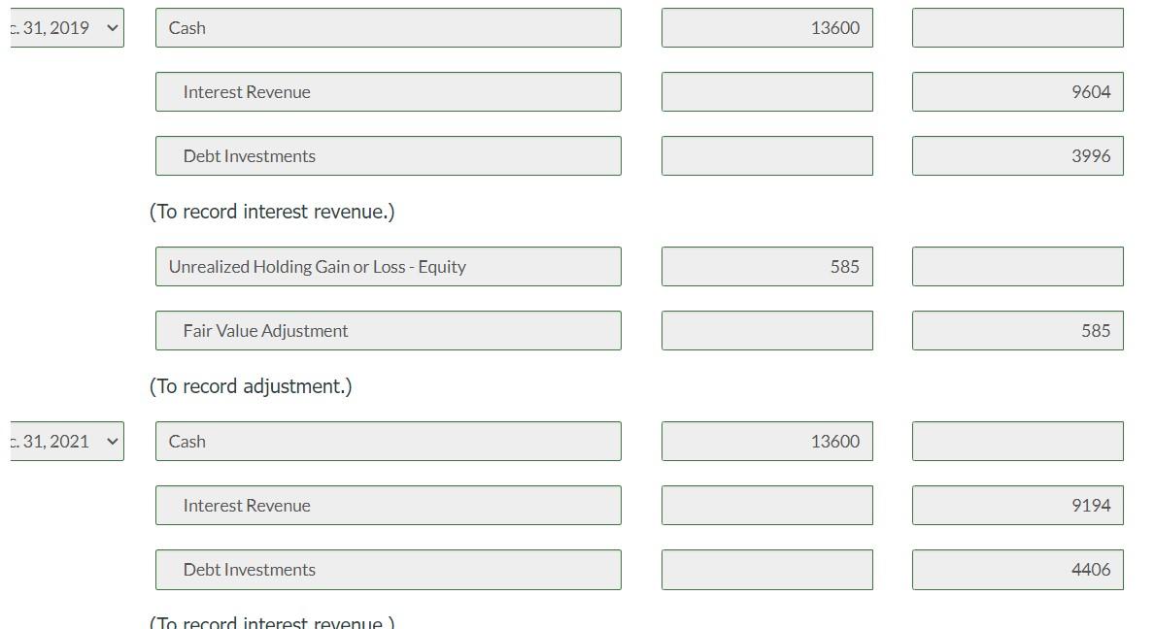Select the Interest Revenue field under the 2021 entry
Screen dimensions: 1154x629
click(x=388, y=505)
